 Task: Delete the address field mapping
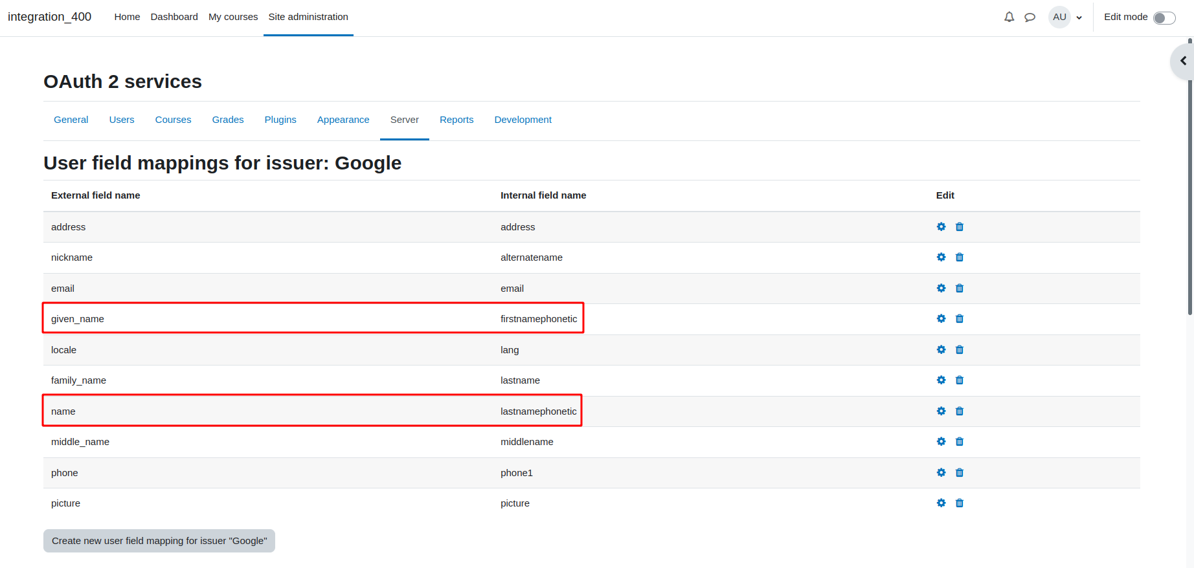click(x=960, y=226)
